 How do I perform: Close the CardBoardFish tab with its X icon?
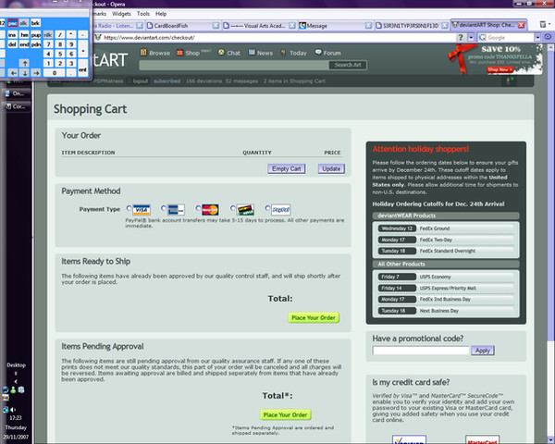click(x=216, y=26)
